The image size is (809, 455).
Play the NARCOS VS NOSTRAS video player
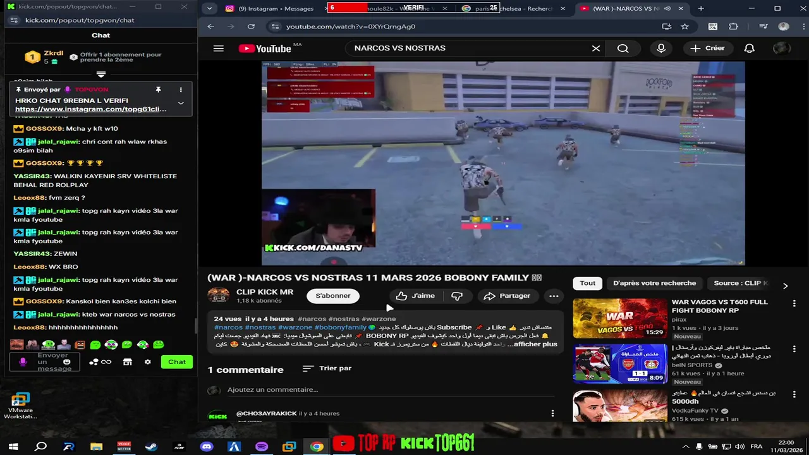click(x=503, y=163)
